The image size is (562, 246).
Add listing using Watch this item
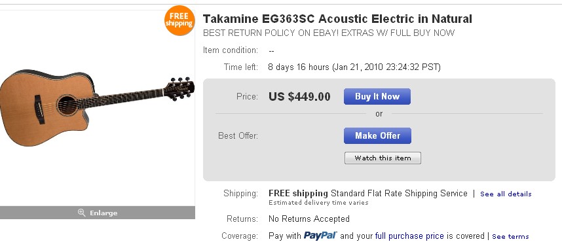383,158
